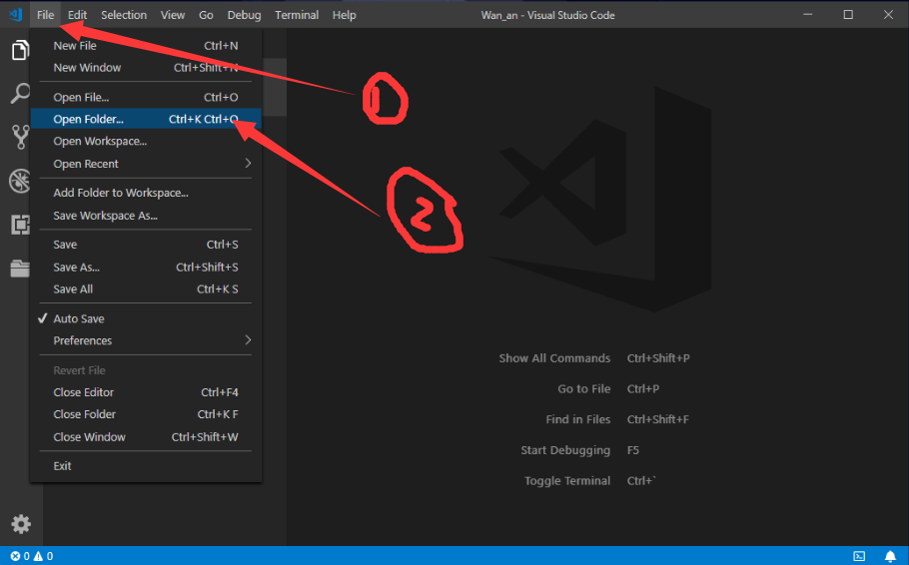
Task: Click the F5 shortcut label
Action: 633,450
